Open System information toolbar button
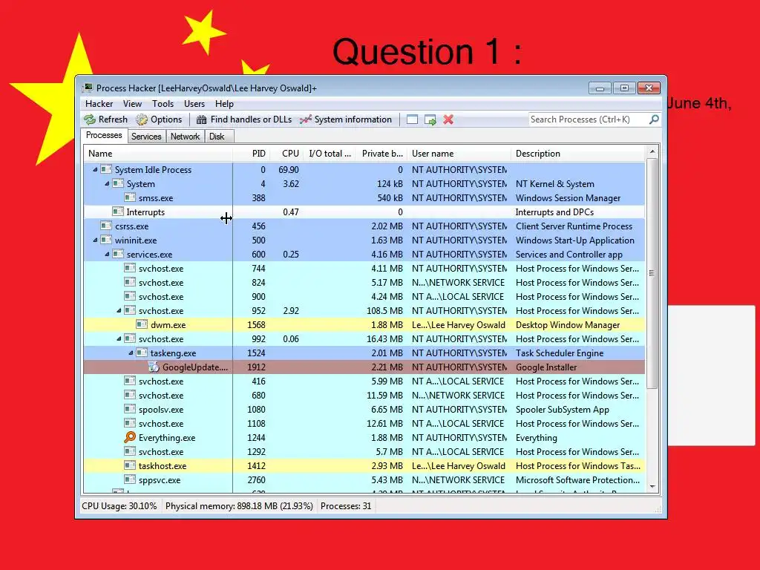760x570 pixels. [x=346, y=119]
